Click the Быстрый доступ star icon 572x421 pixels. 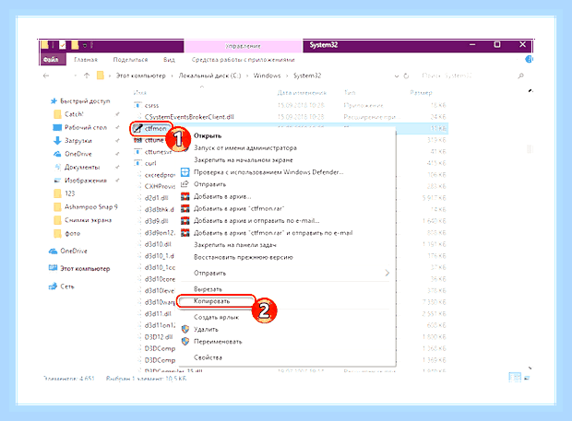54,101
